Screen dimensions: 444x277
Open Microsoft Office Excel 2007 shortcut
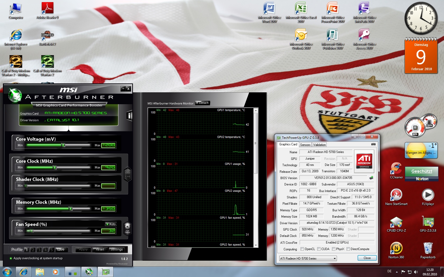click(x=301, y=12)
